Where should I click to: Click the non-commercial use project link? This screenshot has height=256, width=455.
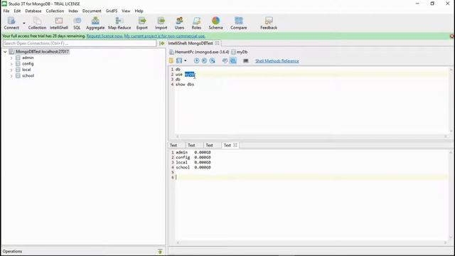[x=164, y=36]
